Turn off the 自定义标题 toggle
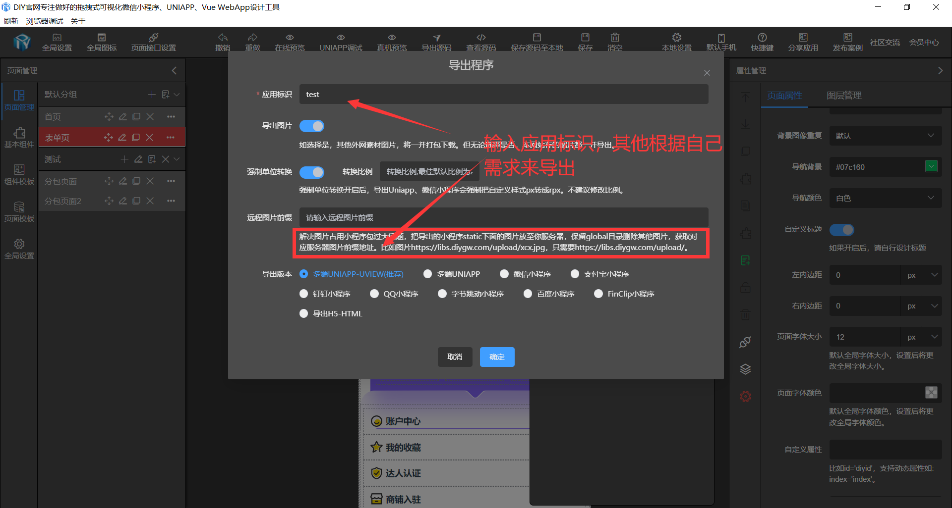The width and height of the screenshot is (952, 508). pos(841,230)
